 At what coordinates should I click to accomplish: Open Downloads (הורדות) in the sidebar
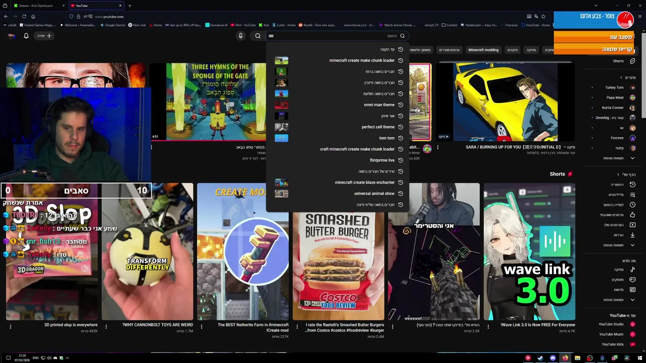click(624, 235)
